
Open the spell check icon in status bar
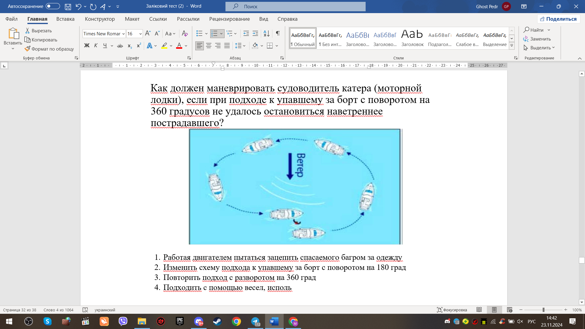pyautogui.click(x=85, y=310)
